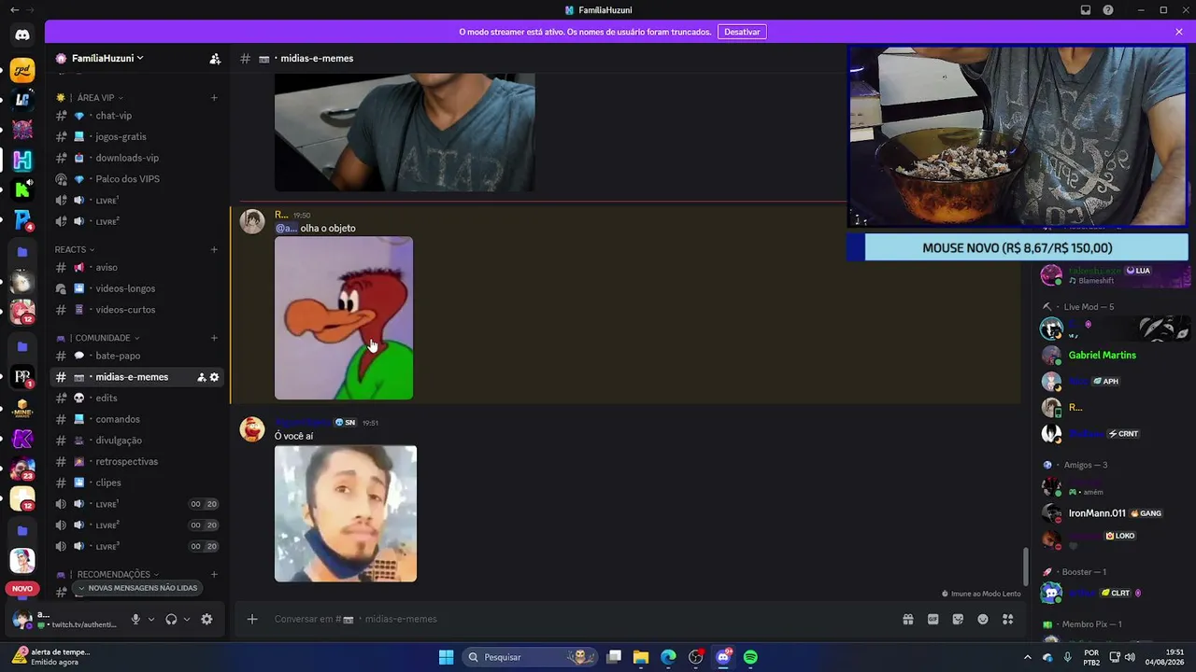
Task: Open the gift icon in message bar
Action: point(907,619)
